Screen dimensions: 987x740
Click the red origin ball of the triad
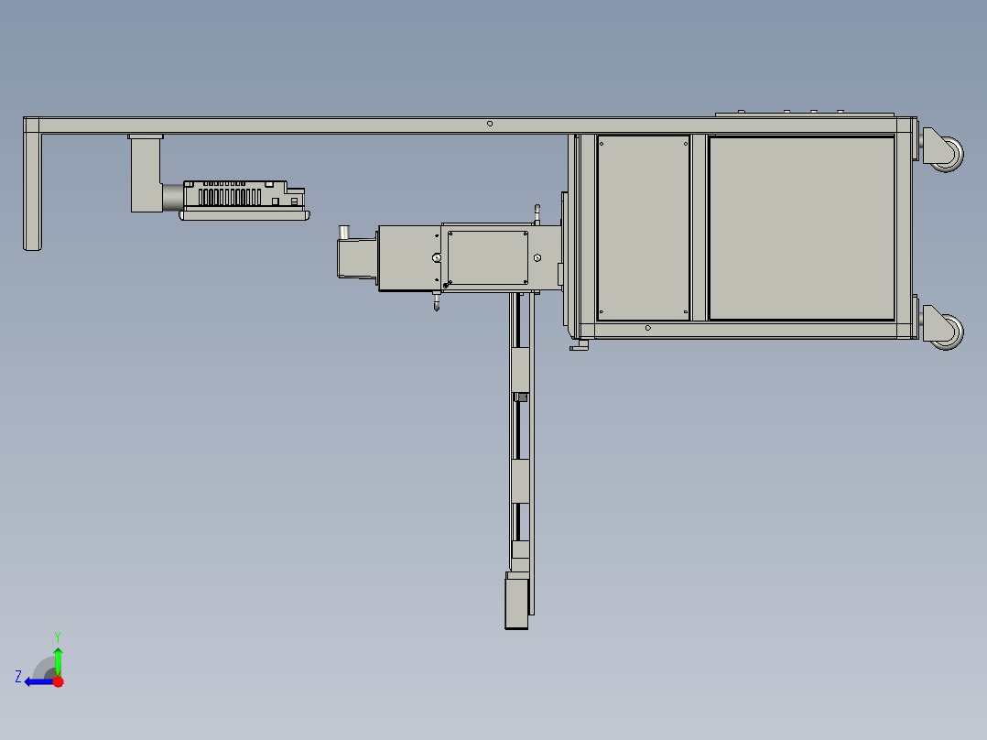[x=59, y=681]
